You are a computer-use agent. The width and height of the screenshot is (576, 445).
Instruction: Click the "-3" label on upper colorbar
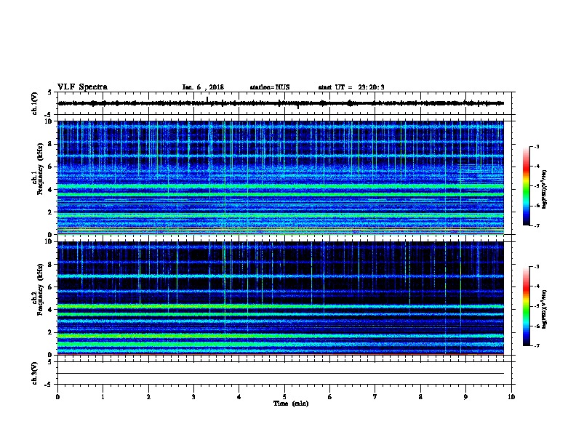536,147
